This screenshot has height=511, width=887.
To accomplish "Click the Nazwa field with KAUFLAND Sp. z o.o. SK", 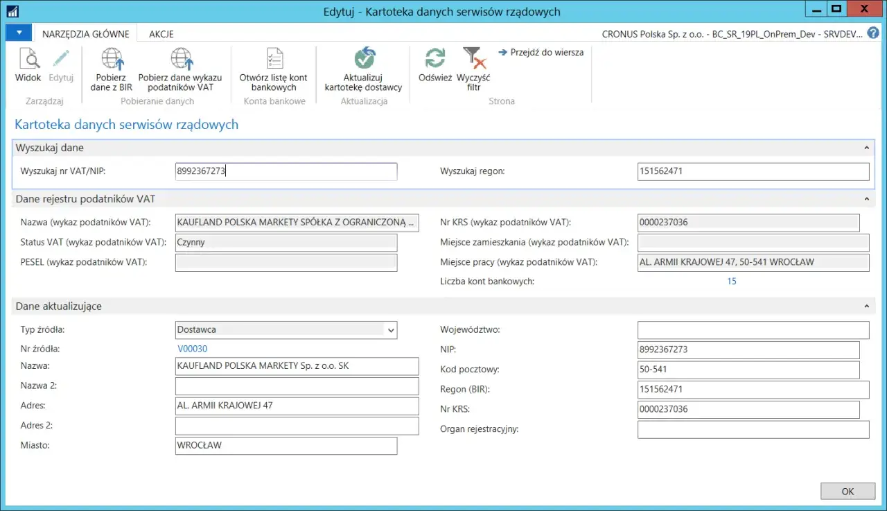I will 297,366.
